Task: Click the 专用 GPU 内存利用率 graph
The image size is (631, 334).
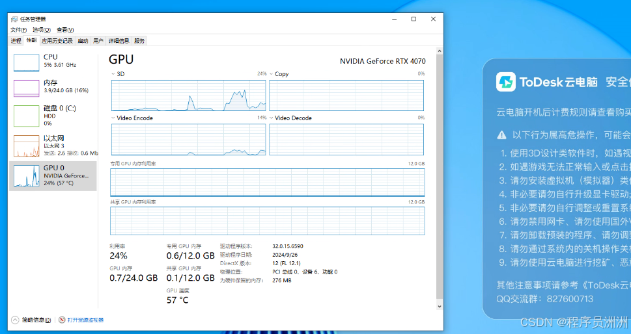Action: [268, 182]
